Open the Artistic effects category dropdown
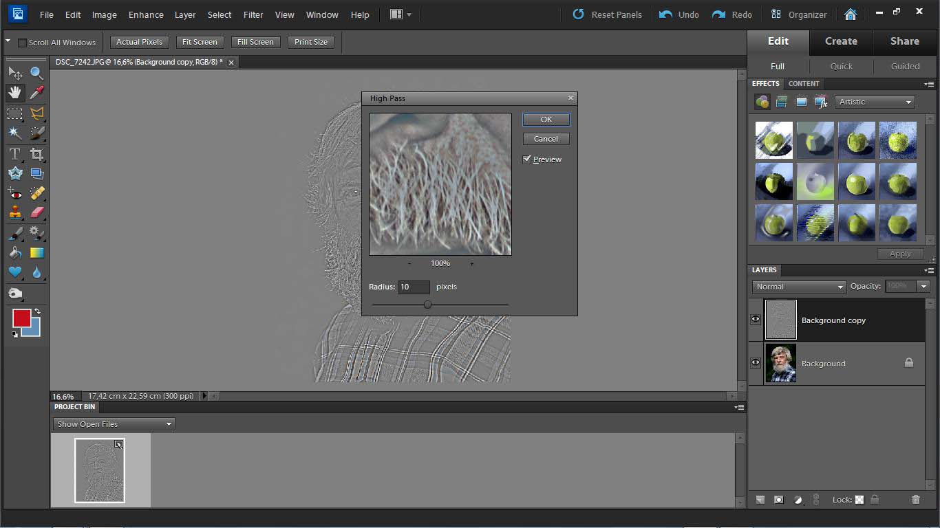 pyautogui.click(x=875, y=102)
